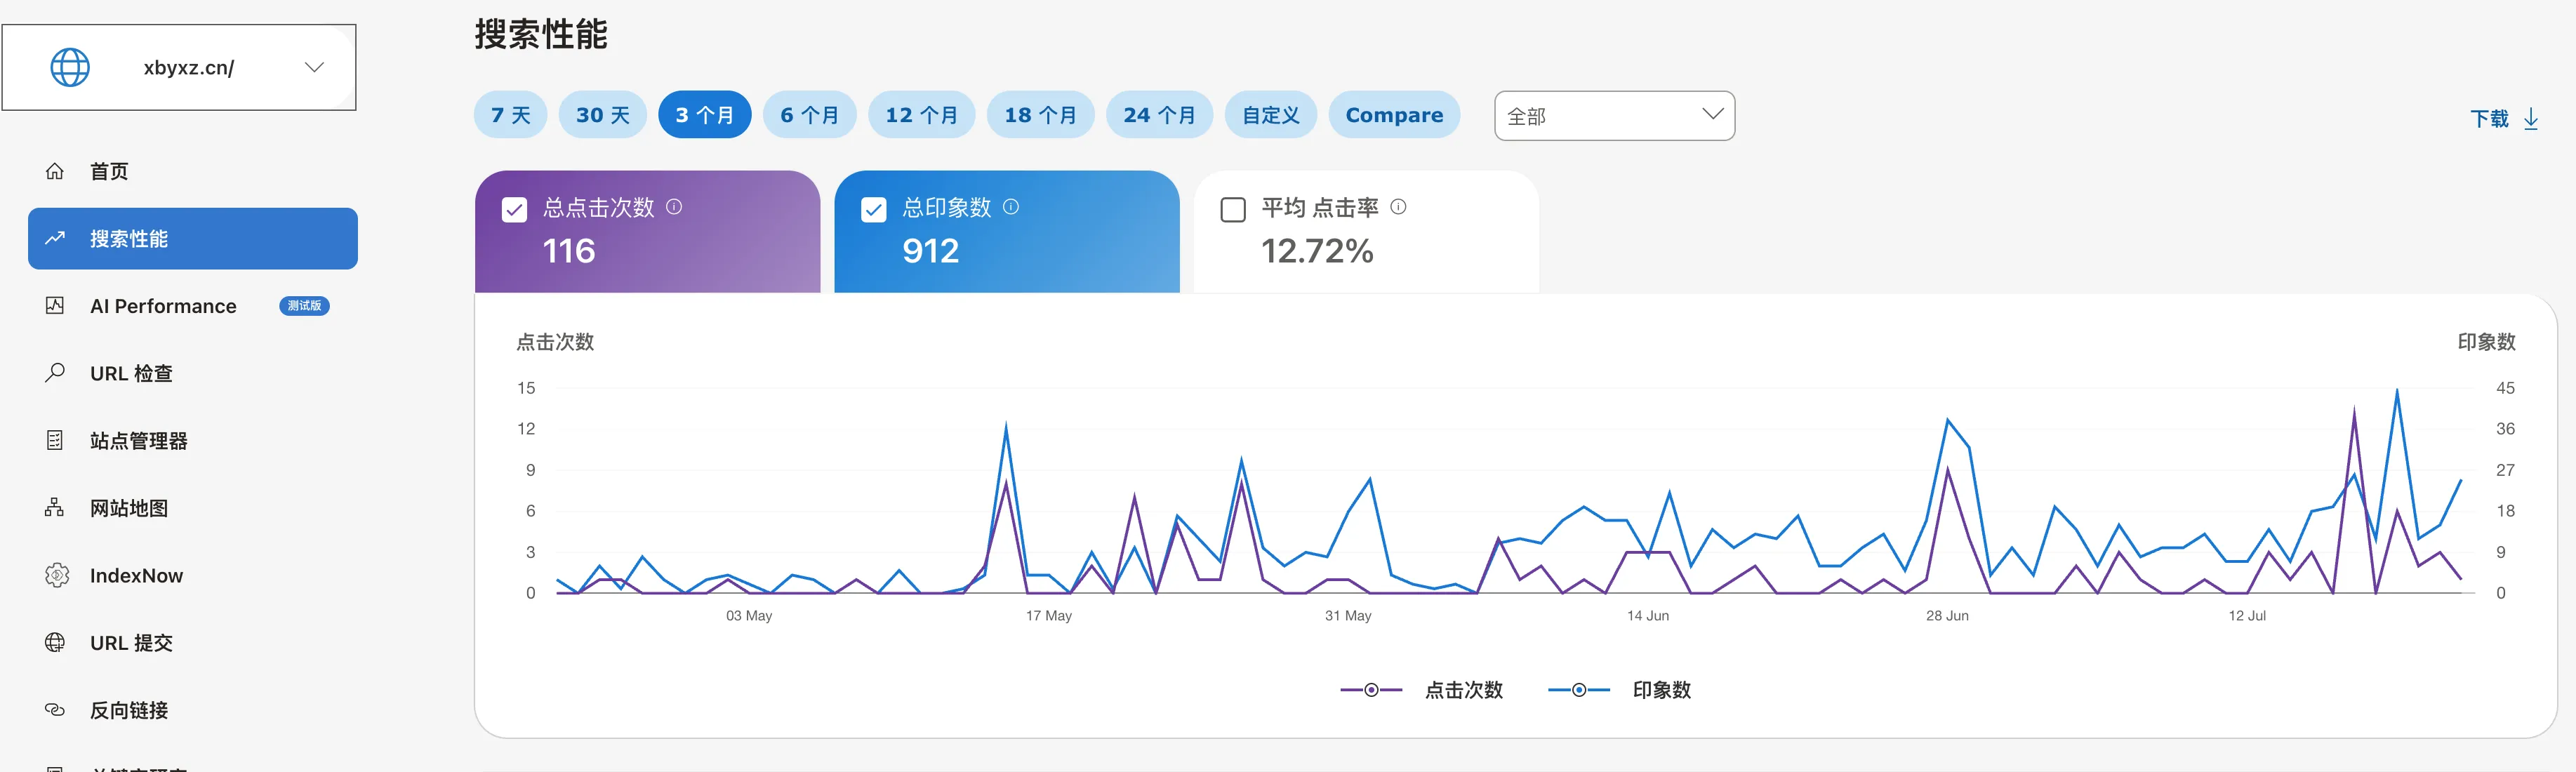The width and height of the screenshot is (2576, 772).
Task: Open AI Performance in the sidebar
Action: (163, 306)
